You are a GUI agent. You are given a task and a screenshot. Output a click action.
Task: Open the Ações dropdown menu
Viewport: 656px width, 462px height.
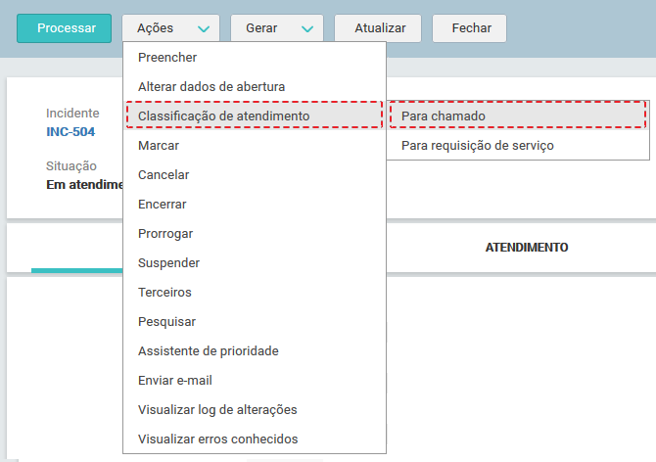[x=170, y=28]
